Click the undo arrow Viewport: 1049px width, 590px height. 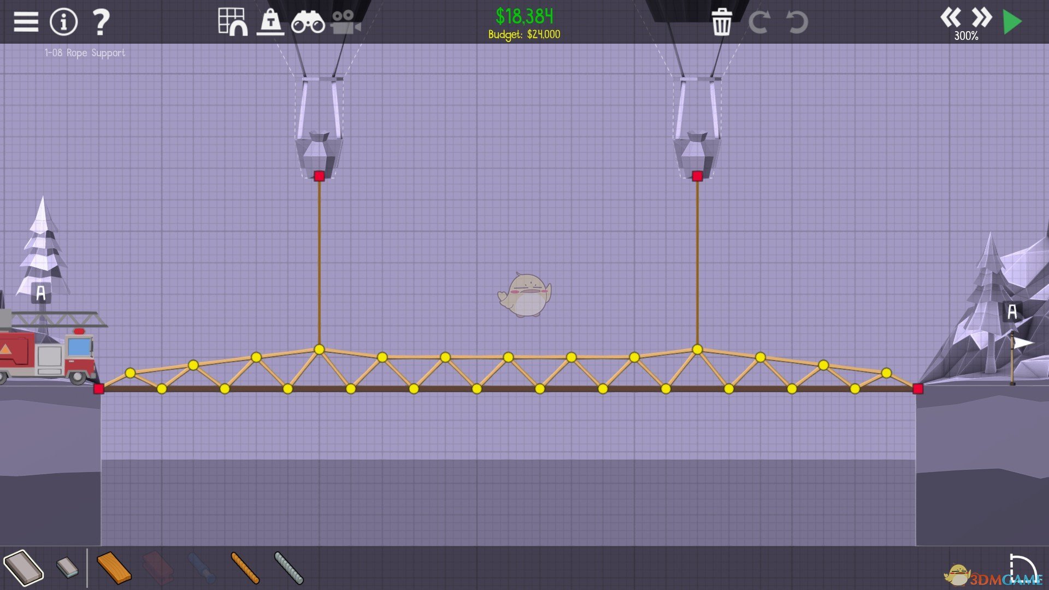click(x=797, y=22)
